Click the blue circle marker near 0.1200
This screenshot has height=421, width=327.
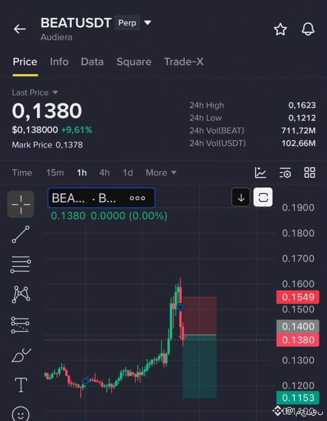(x=85, y=381)
